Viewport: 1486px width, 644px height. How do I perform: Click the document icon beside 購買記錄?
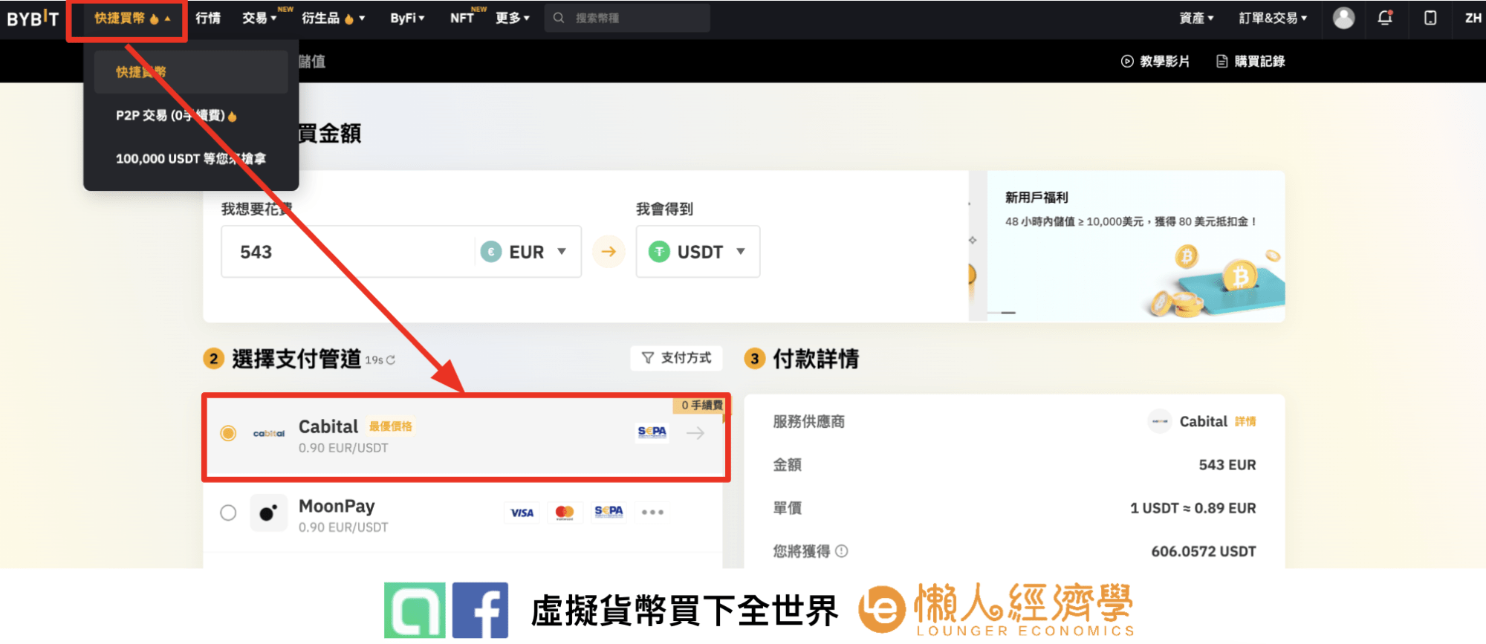1222,62
